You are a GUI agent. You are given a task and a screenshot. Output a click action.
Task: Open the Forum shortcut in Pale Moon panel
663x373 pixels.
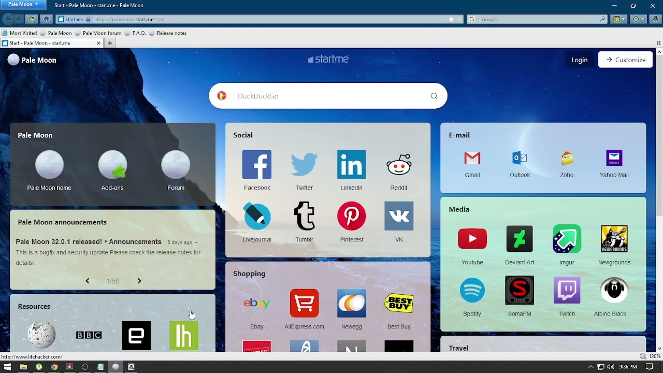(176, 165)
